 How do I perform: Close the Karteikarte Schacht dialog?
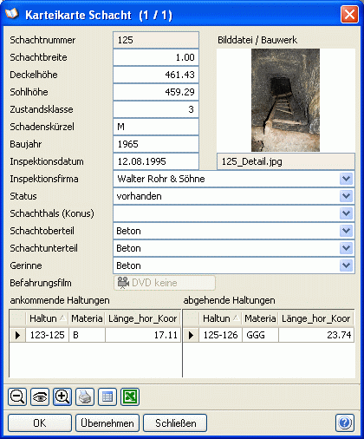tap(349, 14)
